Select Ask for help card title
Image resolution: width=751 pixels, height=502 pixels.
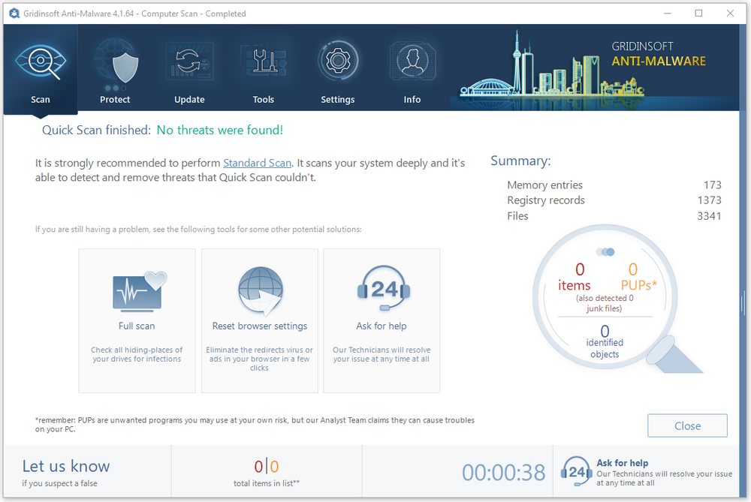(382, 326)
